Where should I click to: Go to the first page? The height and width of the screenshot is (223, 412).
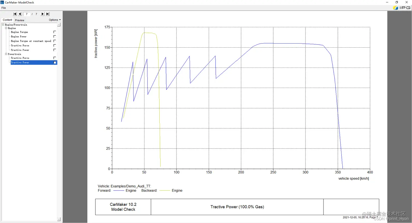(15, 14)
